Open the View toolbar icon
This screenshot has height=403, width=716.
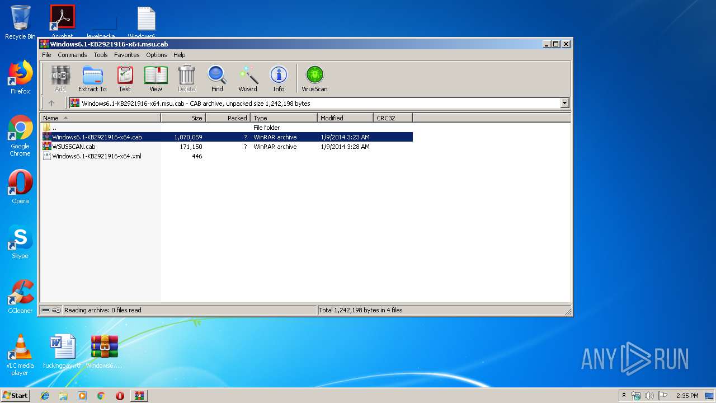[156, 78]
